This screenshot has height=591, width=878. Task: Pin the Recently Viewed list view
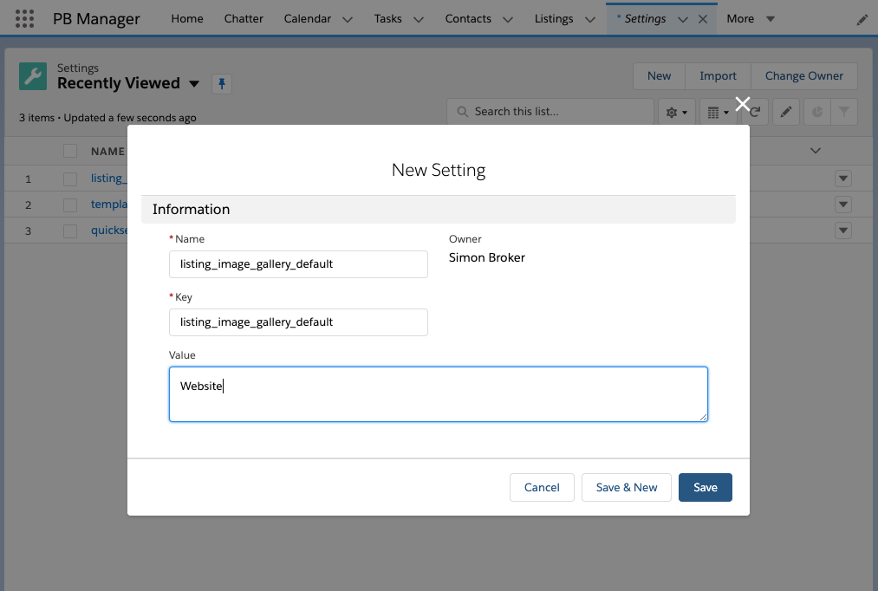(222, 84)
